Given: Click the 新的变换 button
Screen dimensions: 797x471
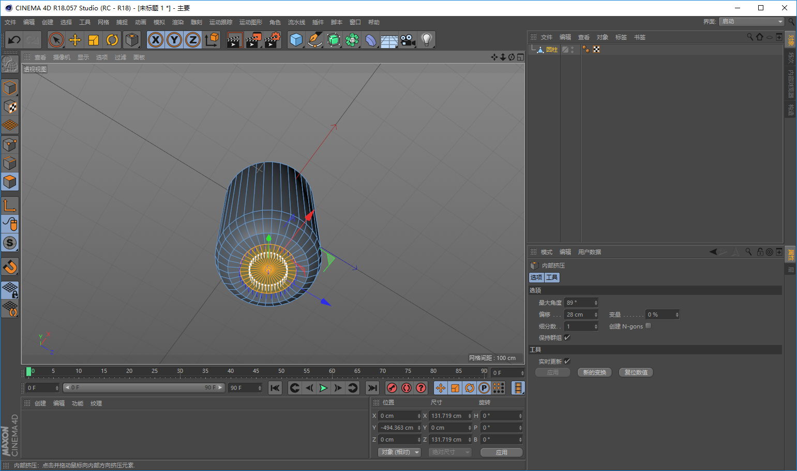Looking at the screenshot, I should click(595, 372).
